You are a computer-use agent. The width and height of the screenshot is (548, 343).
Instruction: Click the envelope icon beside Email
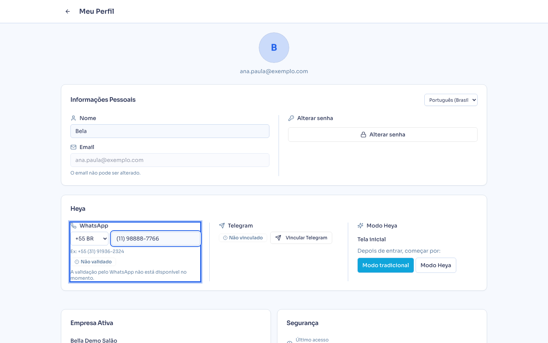[x=73, y=147]
